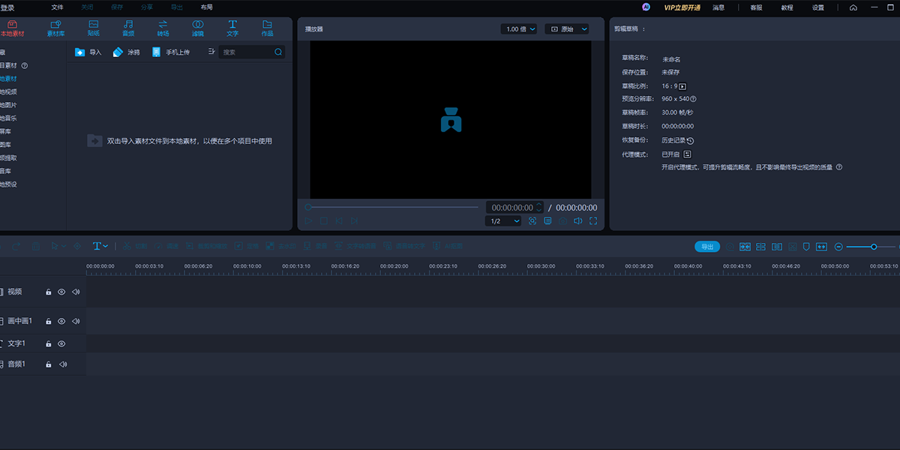Mute the 音频1 track speaker
Screen dimensions: 900x450
click(x=62, y=364)
